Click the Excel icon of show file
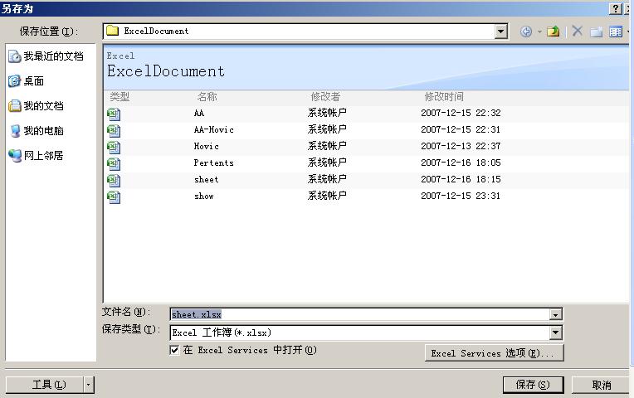 coord(114,197)
